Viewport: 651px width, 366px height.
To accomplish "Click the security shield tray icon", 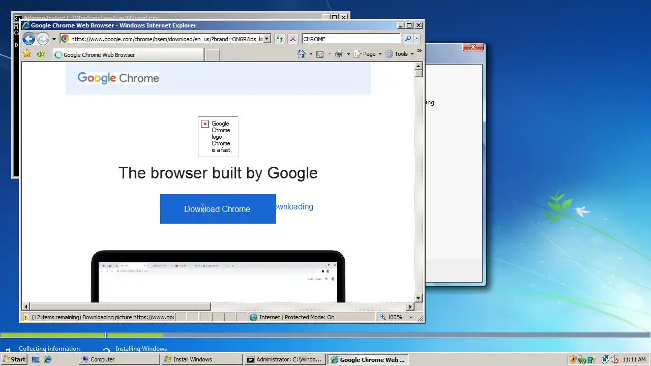I will coord(573,359).
